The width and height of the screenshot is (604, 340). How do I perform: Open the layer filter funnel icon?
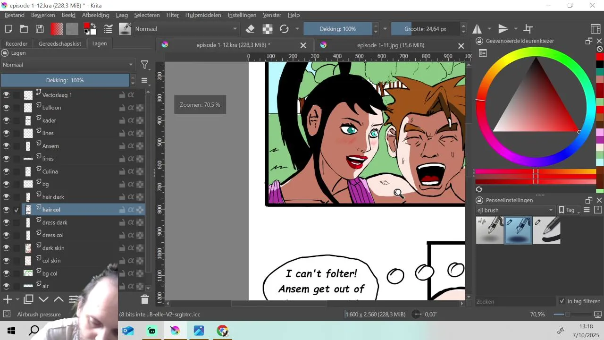pyautogui.click(x=145, y=65)
